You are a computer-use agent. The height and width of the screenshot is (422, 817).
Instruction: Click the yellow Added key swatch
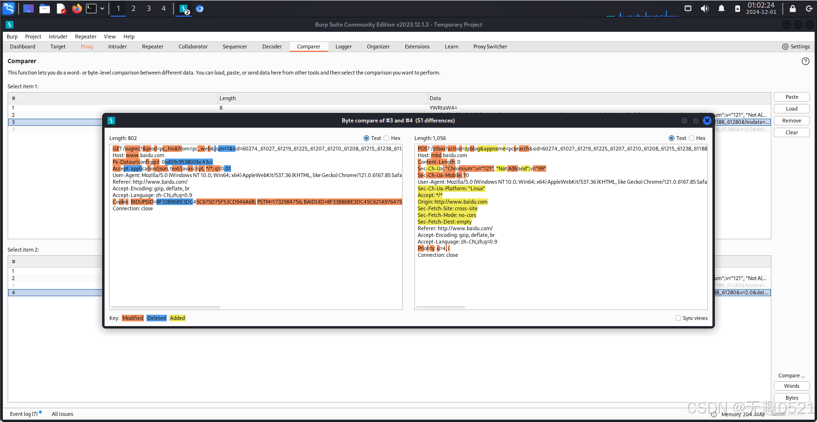click(177, 318)
